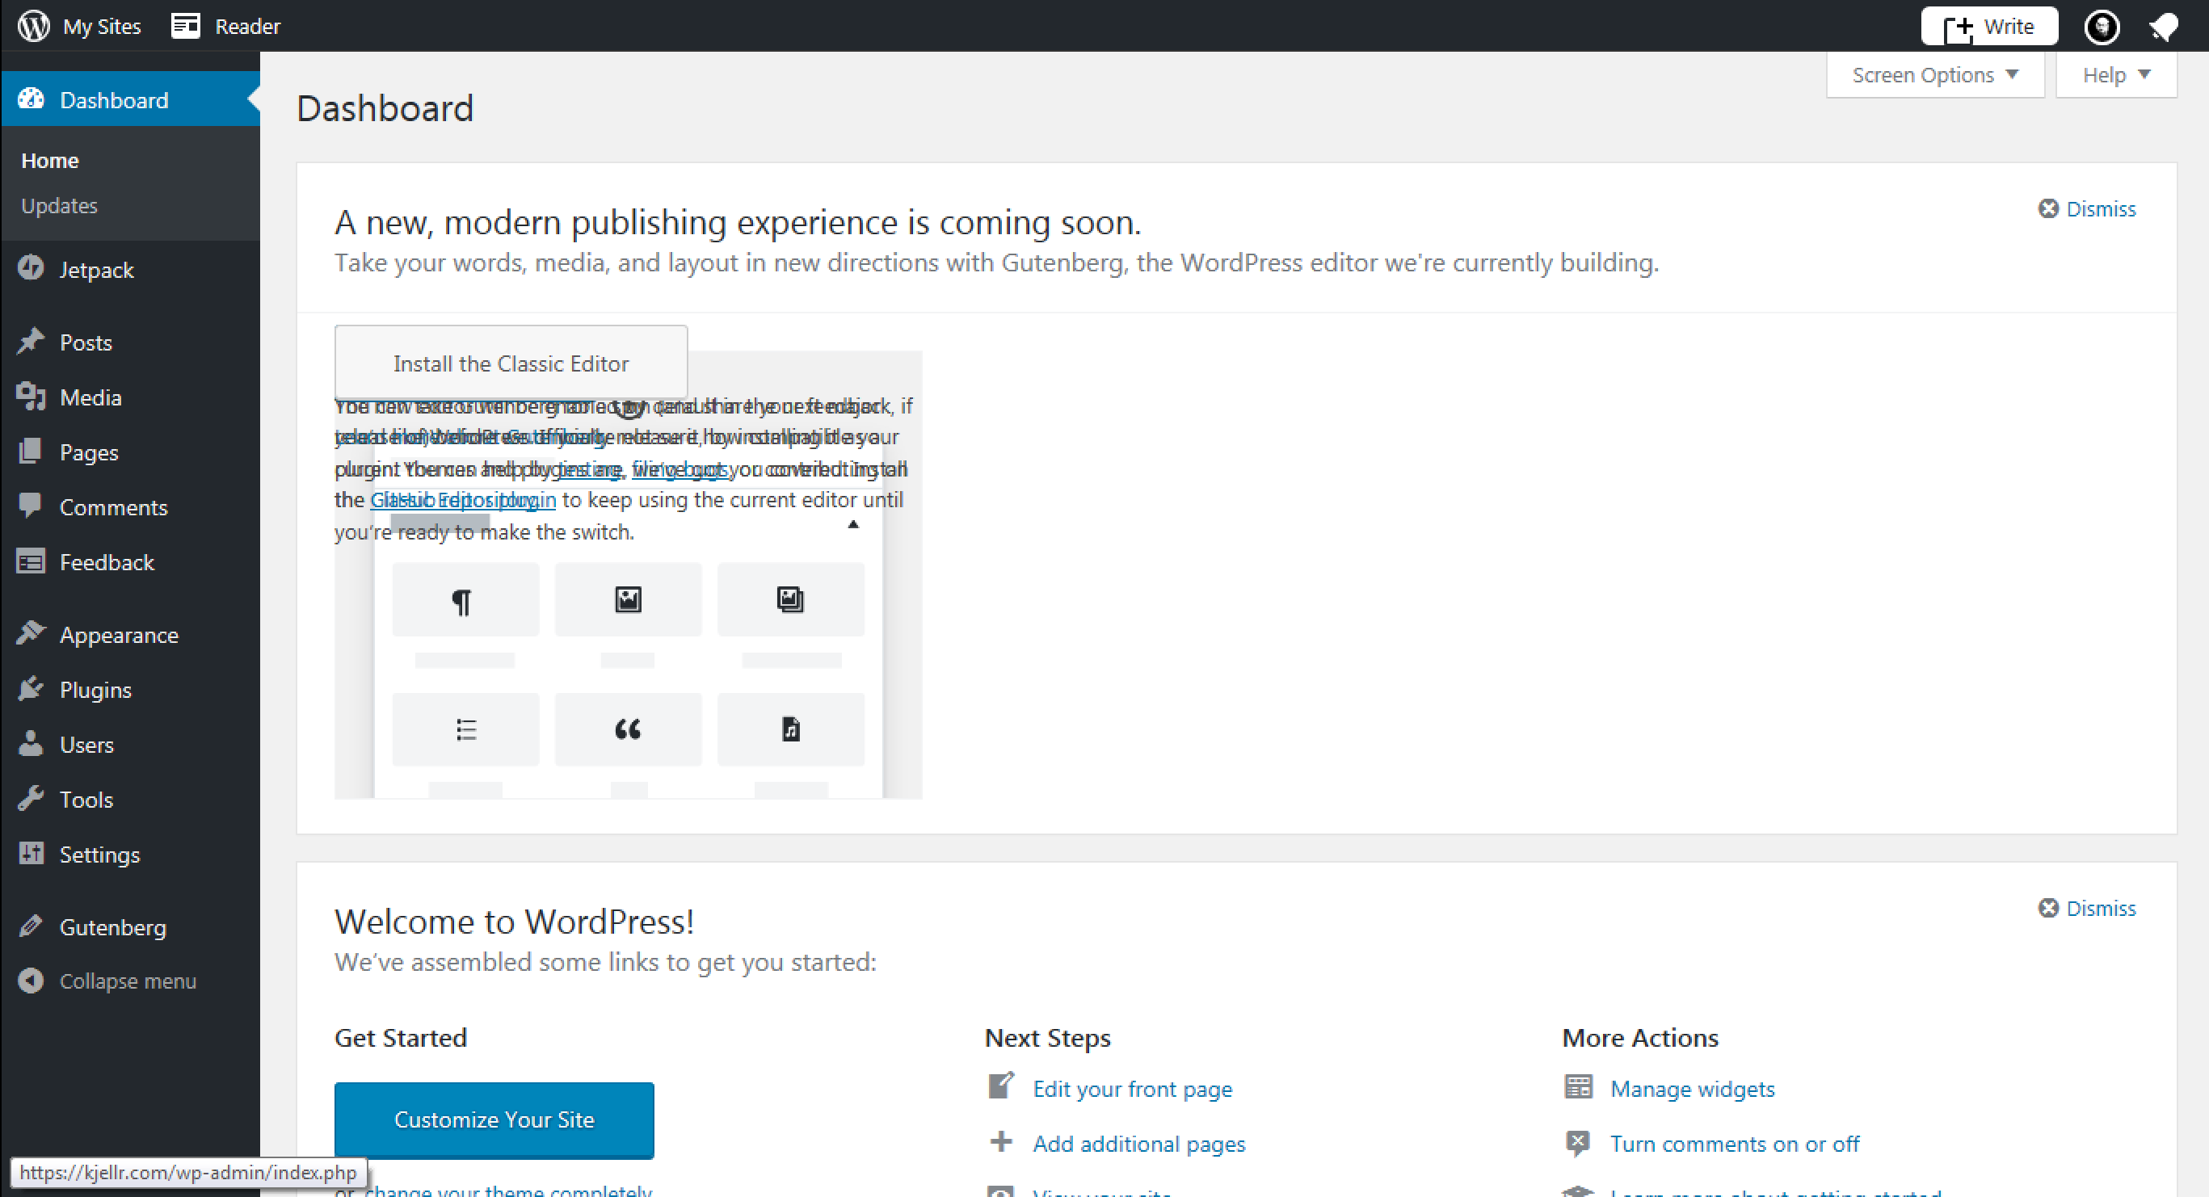This screenshot has height=1197, width=2209.
Task: Open the Pages menu
Action: (89, 451)
